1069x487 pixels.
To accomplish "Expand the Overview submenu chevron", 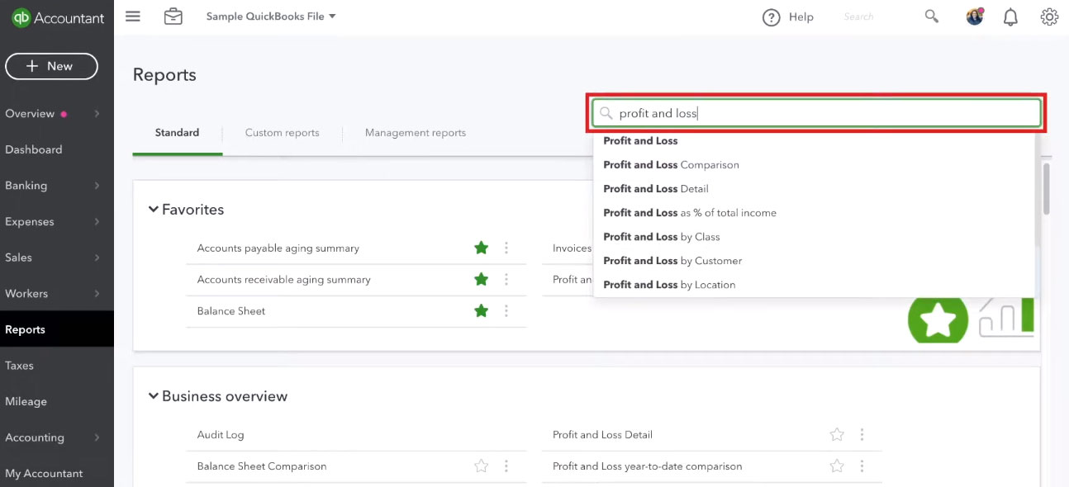I will [x=97, y=114].
